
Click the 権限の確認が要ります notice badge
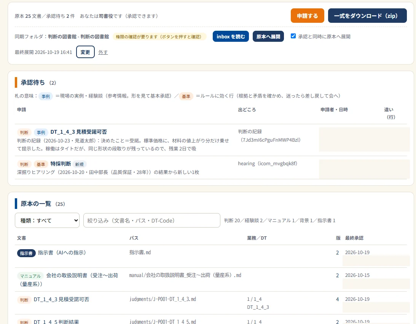click(159, 36)
